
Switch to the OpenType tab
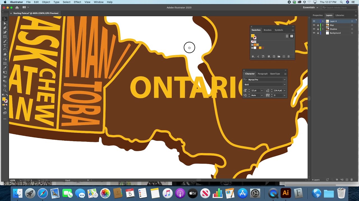click(275, 74)
